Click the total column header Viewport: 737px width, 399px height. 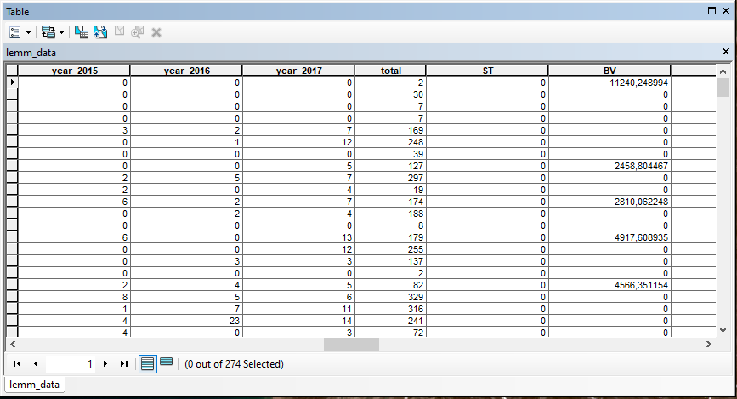[x=390, y=71]
